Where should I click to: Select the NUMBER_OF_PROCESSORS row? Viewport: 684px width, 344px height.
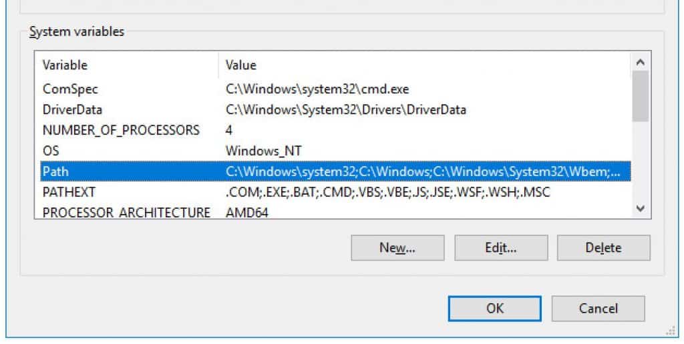(x=335, y=130)
